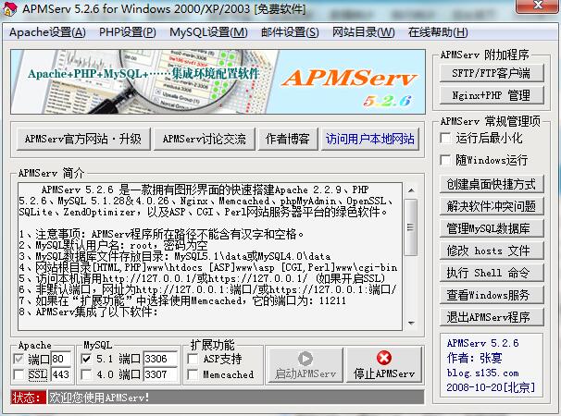Click MySQL 4.0 port 3307 field
561x416 pixels.
click(x=160, y=374)
